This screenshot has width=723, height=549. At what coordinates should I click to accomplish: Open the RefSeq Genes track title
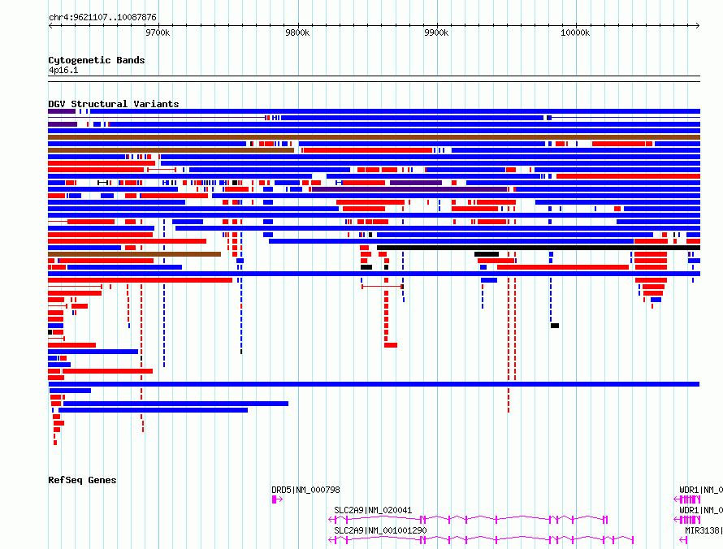82,480
